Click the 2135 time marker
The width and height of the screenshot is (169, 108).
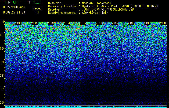point(83,23)
